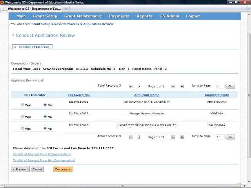The height and width of the screenshot is (188, 251).
Task: Click bottom first page pagination icon
Action: (130, 137)
